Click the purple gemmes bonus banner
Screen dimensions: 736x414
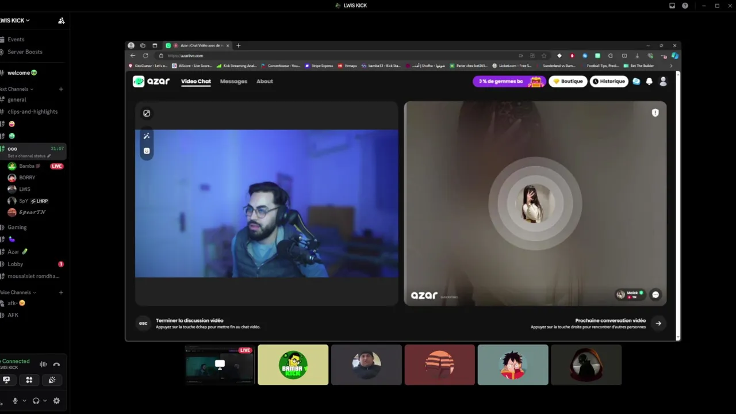pyautogui.click(x=509, y=81)
